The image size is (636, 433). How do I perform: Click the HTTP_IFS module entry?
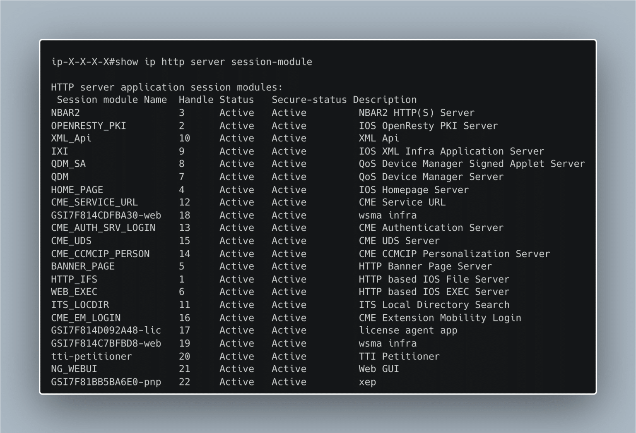[x=74, y=279]
